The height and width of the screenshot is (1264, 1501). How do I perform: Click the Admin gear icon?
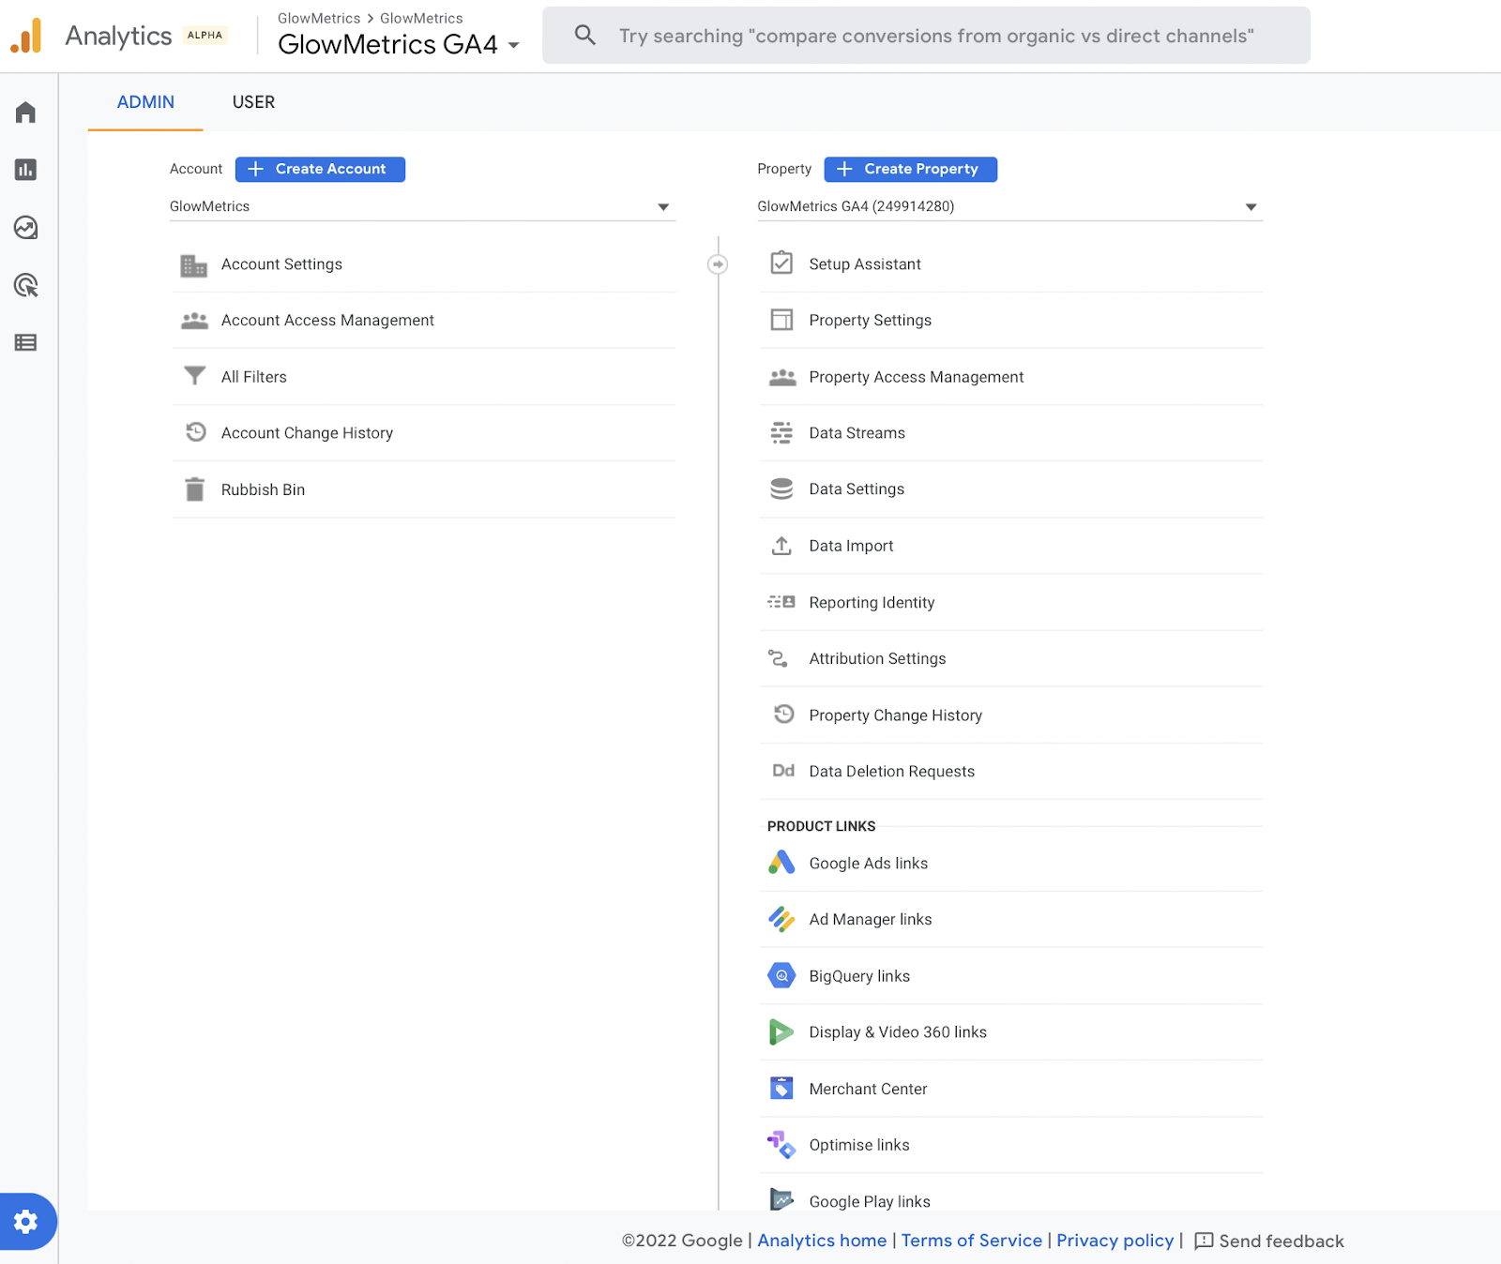click(x=26, y=1221)
